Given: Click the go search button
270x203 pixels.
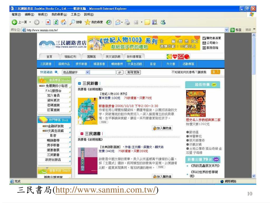Looking at the screenshot, I should (120, 72).
